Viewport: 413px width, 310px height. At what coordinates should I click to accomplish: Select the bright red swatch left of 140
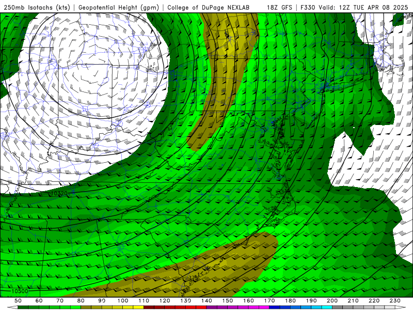click(x=201, y=307)
